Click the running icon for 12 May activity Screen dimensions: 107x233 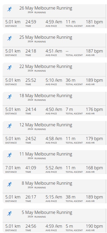[9, 126]
